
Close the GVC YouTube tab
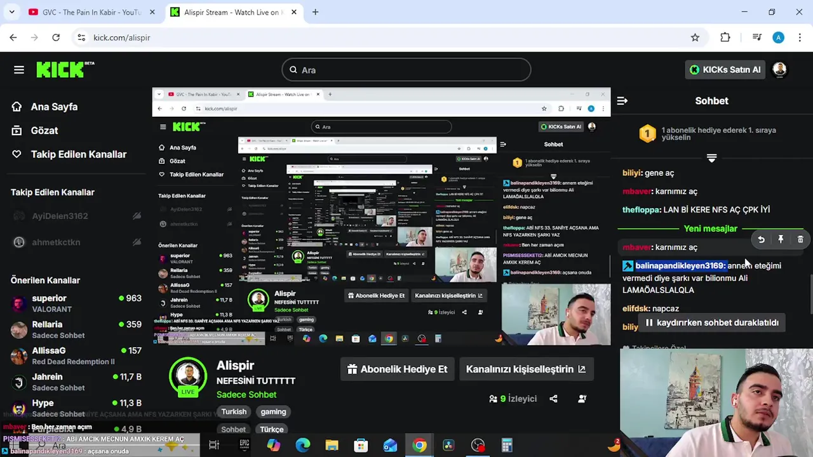(x=152, y=12)
